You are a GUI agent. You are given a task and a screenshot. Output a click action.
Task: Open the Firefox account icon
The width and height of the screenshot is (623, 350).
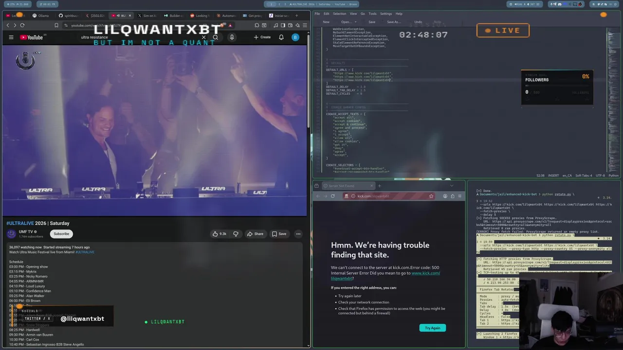(445, 196)
